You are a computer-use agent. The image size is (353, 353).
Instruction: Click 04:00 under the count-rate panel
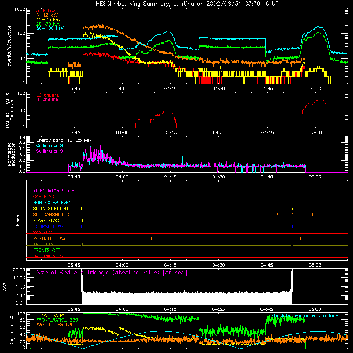point(122,89)
